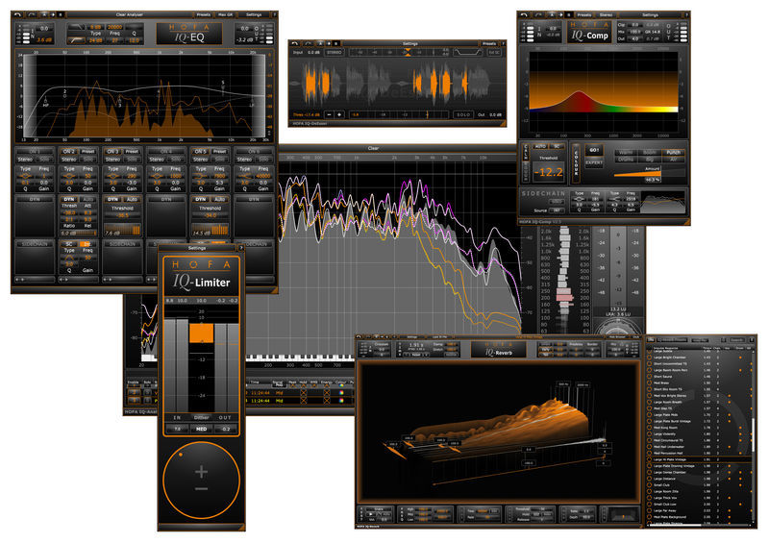Toggle the ON 3 band button
769x543 pixels.
click(x=112, y=152)
